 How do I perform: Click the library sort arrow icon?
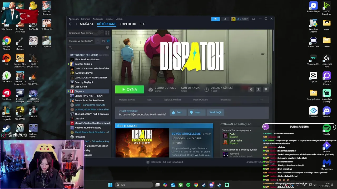(x=98, y=41)
